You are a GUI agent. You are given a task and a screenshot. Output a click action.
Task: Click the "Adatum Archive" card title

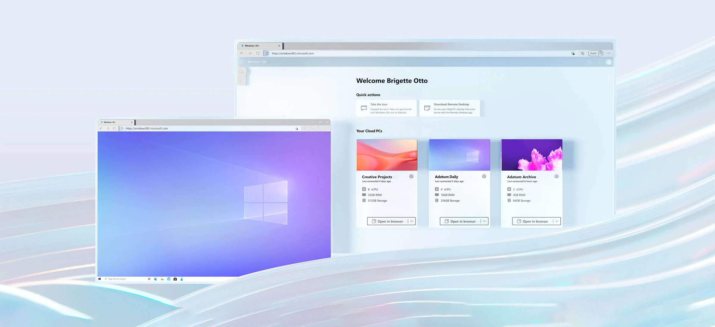pyautogui.click(x=521, y=177)
